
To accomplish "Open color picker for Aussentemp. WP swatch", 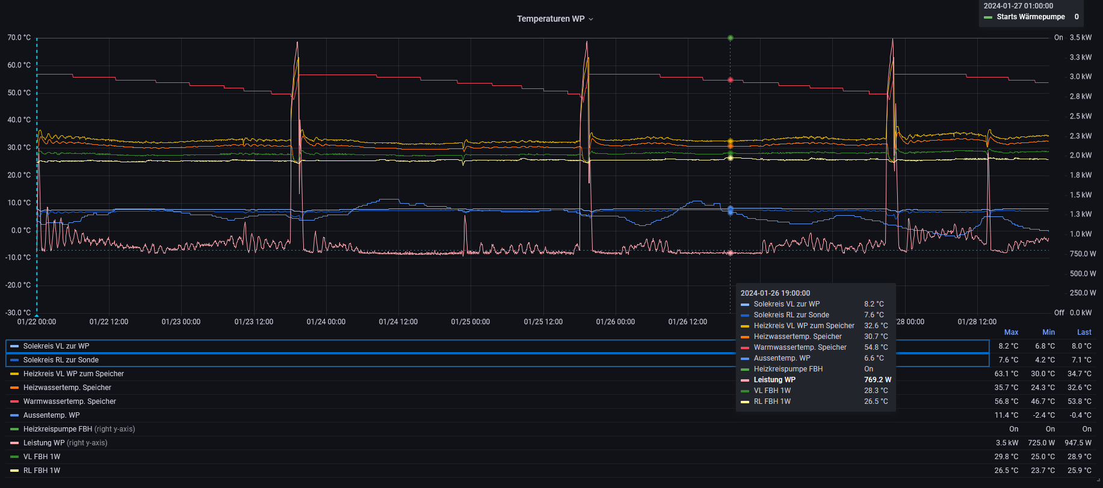I will [x=14, y=415].
